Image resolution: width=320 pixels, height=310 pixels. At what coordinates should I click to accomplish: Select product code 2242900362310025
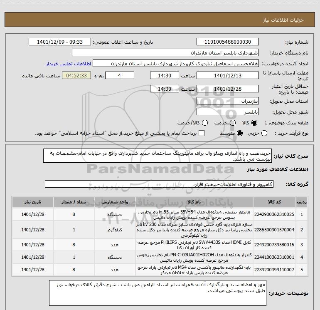tap(274, 214)
